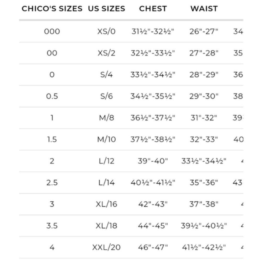262x262 pixels.
Task: Click the XXL/20 US size cell
Action: point(106,247)
